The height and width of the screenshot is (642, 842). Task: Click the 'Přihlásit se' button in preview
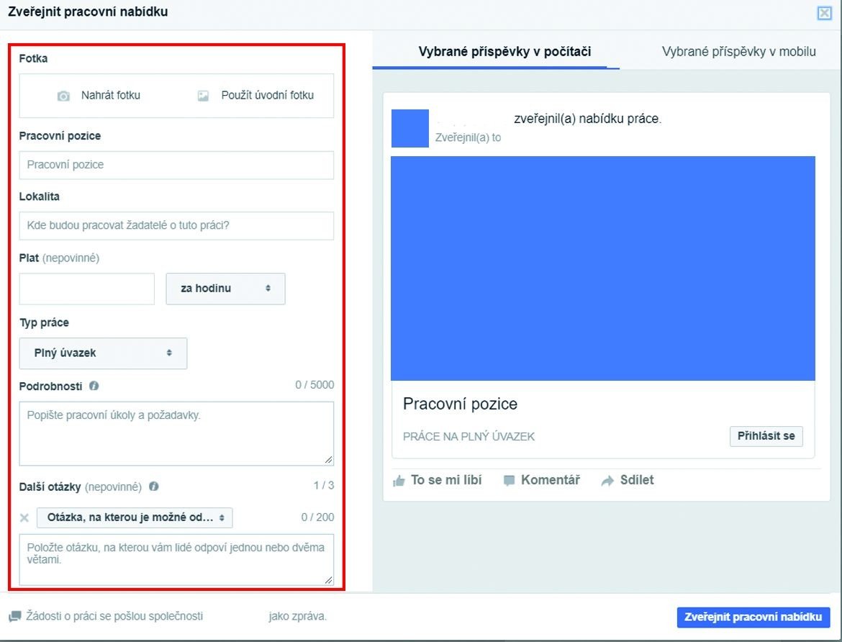[x=766, y=436]
